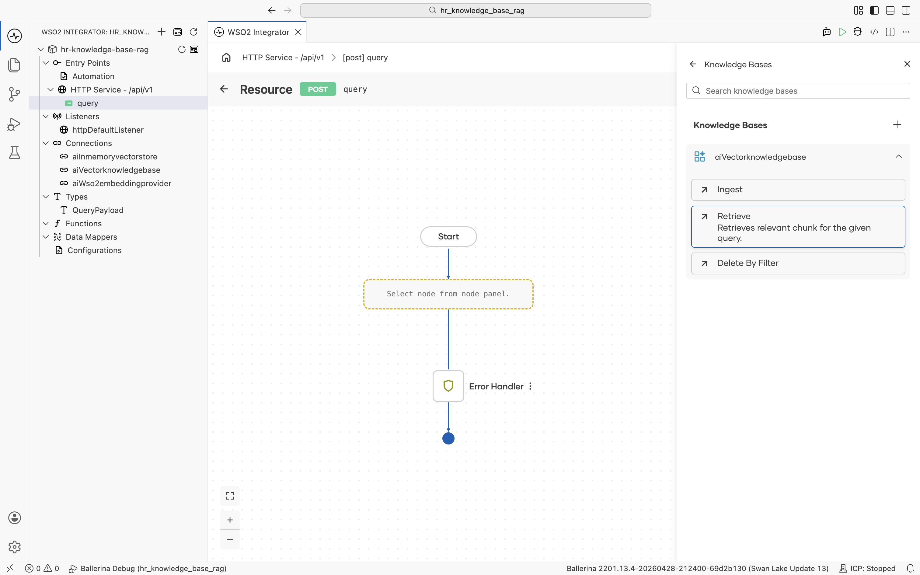Show source code view
The height and width of the screenshot is (575, 920).
click(874, 32)
